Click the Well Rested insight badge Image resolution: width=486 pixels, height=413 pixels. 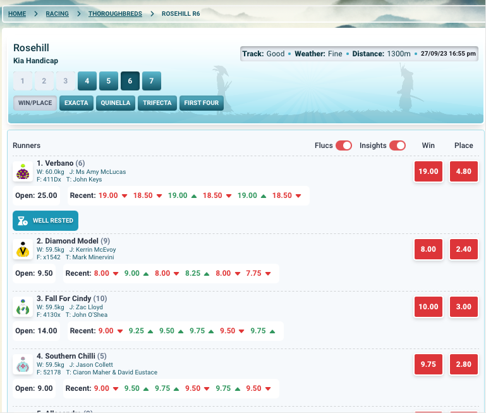coord(46,221)
